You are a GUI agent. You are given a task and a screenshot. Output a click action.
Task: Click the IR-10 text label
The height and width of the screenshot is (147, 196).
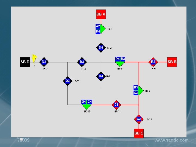tap(87, 111)
